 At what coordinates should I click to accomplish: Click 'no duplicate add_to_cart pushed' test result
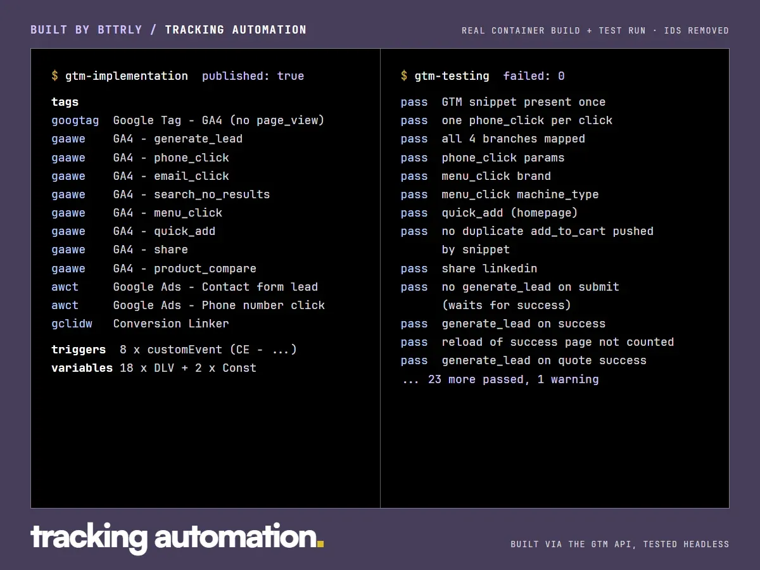pos(527,231)
